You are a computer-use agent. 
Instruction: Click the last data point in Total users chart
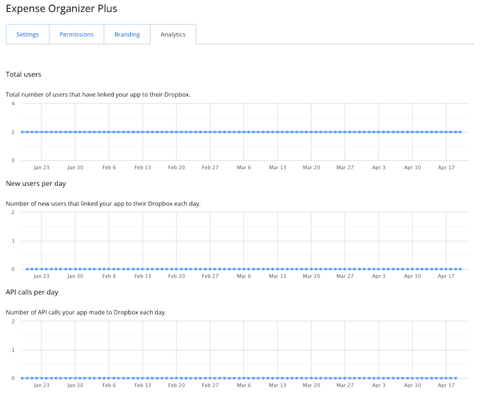460,132
